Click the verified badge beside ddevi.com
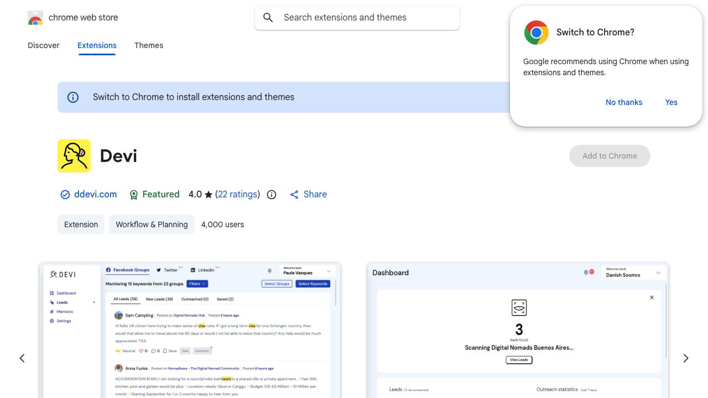 (65, 195)
